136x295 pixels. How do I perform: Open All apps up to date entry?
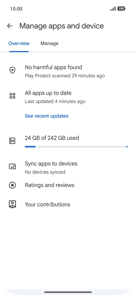[x=68, y=97]
